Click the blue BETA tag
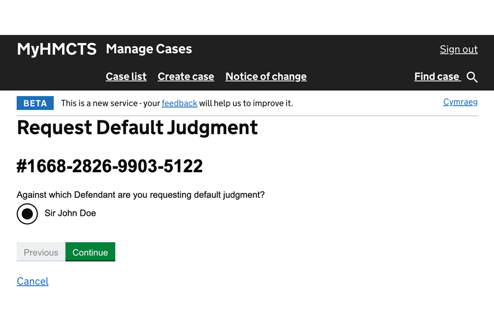The width and height of the screenshot is (494, 329). pos(35,103)
